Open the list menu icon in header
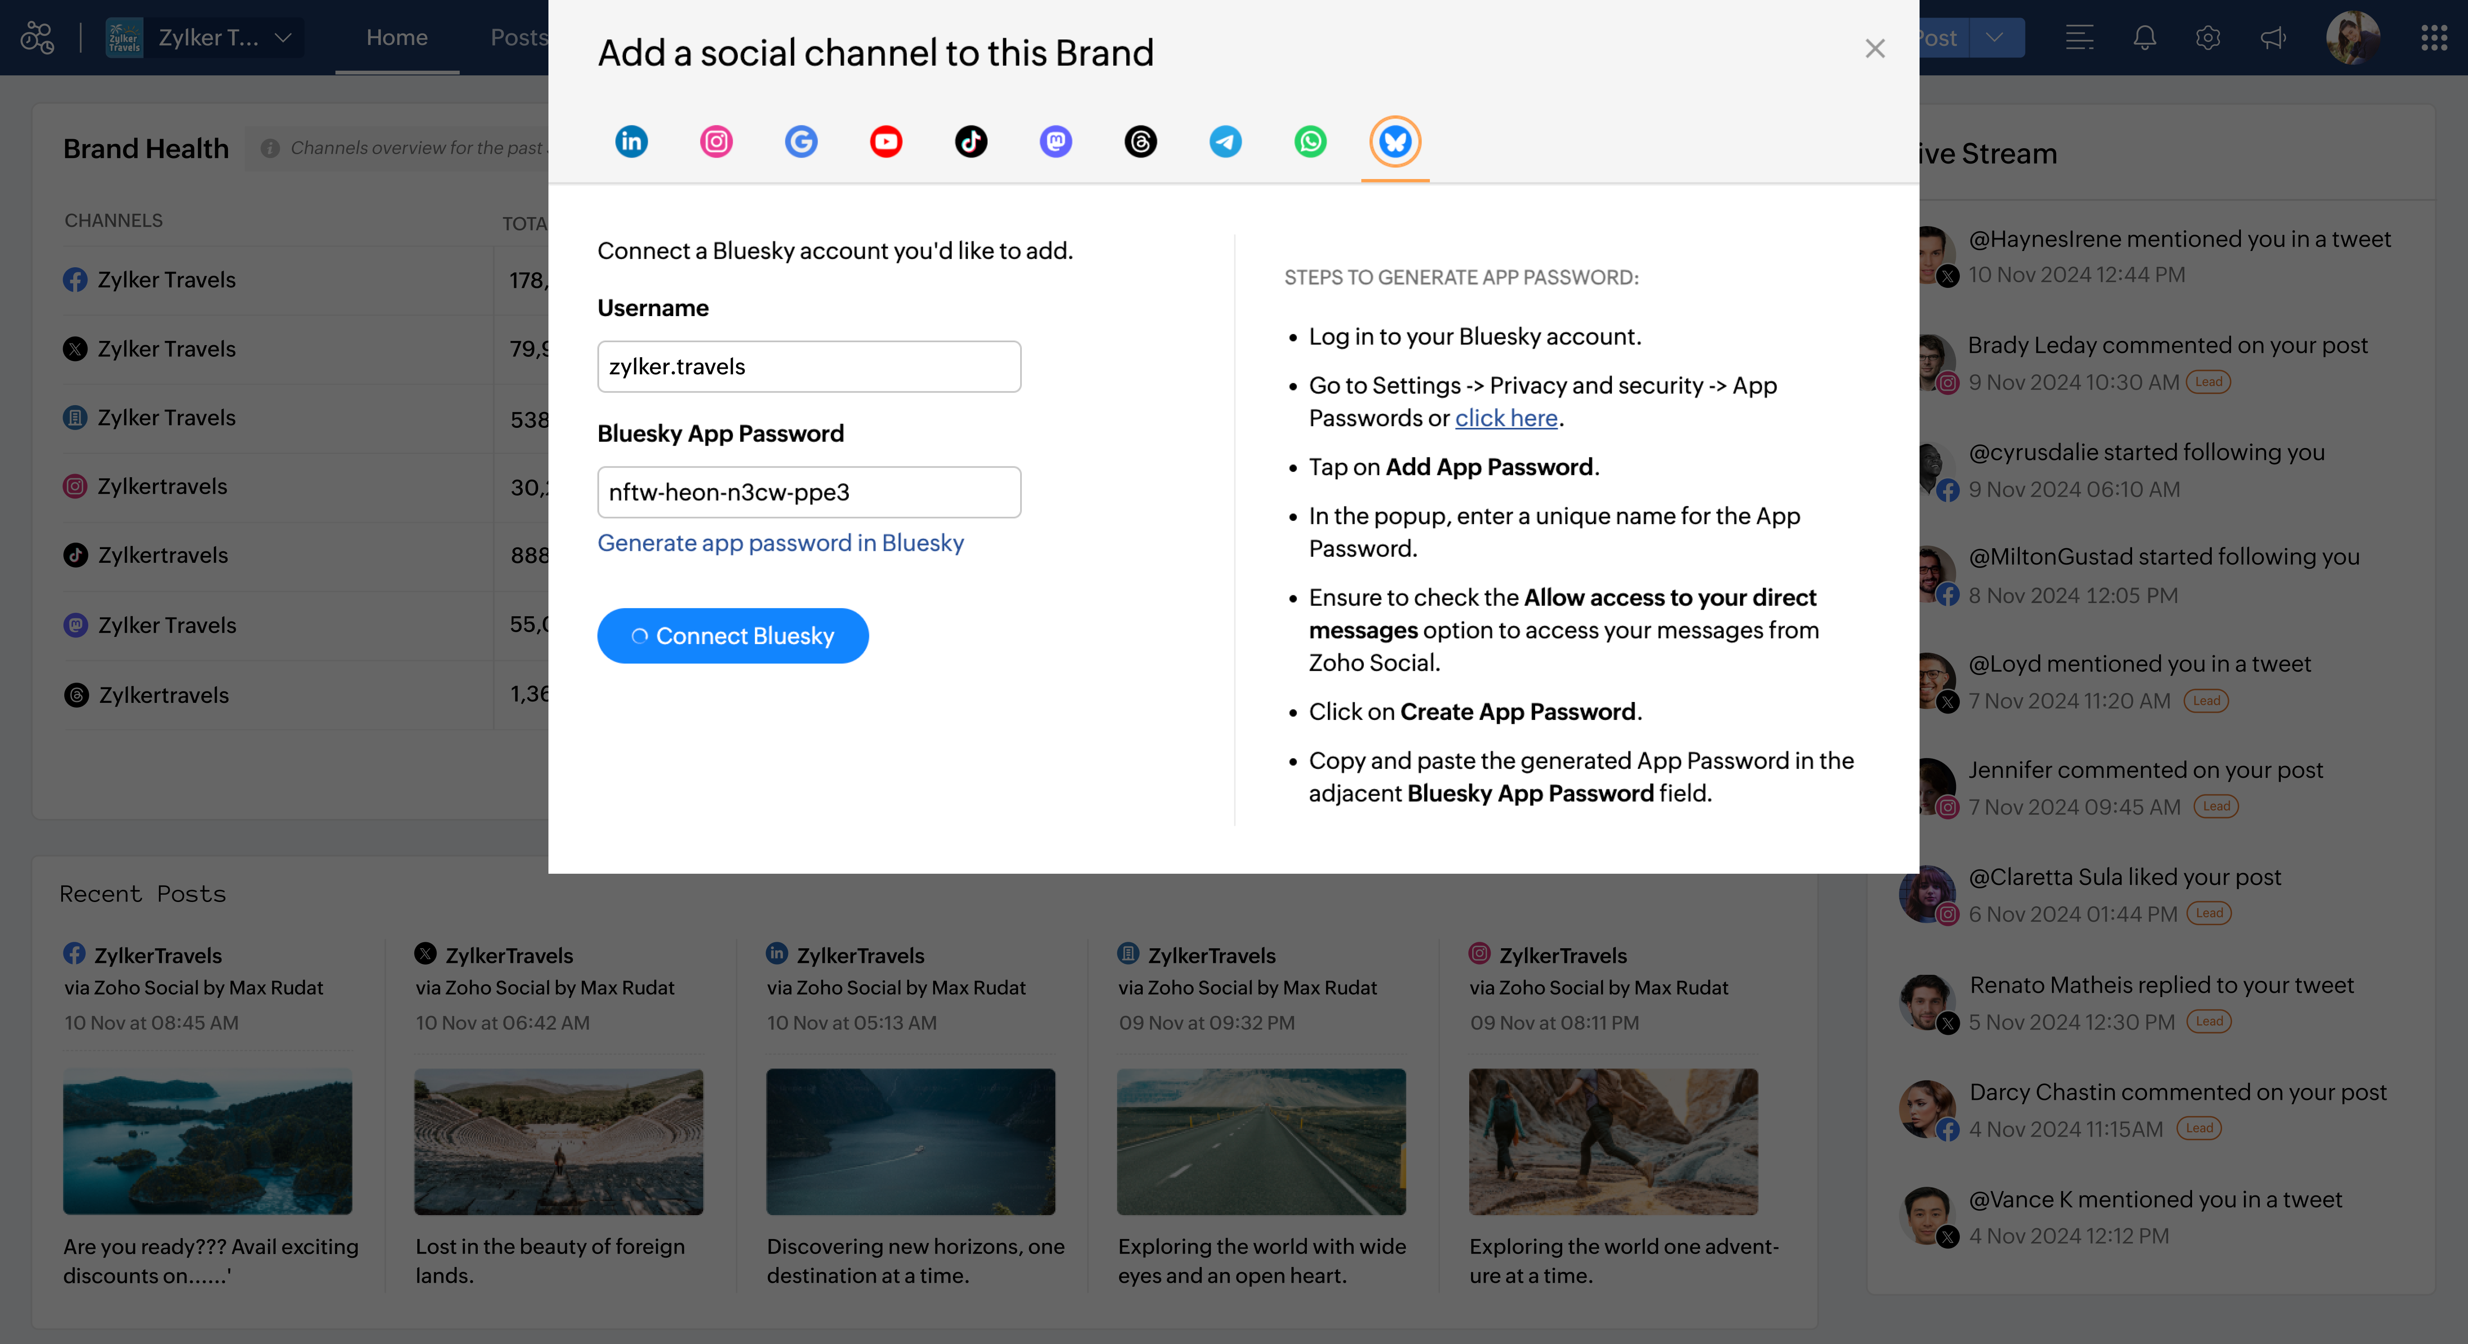 pos(2079,37)
